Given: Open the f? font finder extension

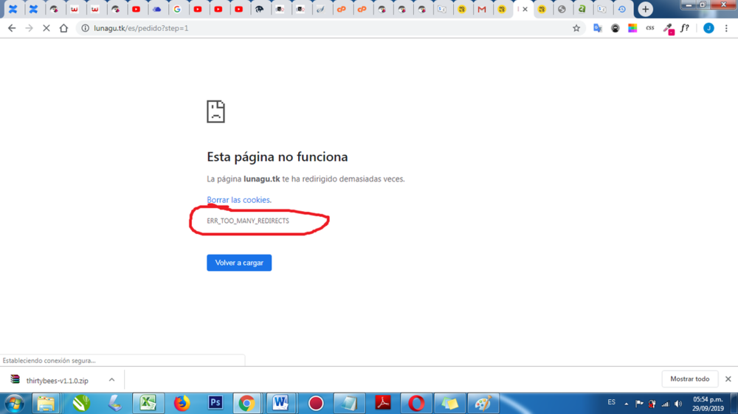Looking at the screenshot, I should (685, 28).
